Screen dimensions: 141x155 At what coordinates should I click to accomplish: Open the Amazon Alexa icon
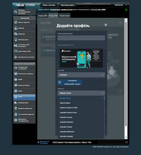pos(16,85)
